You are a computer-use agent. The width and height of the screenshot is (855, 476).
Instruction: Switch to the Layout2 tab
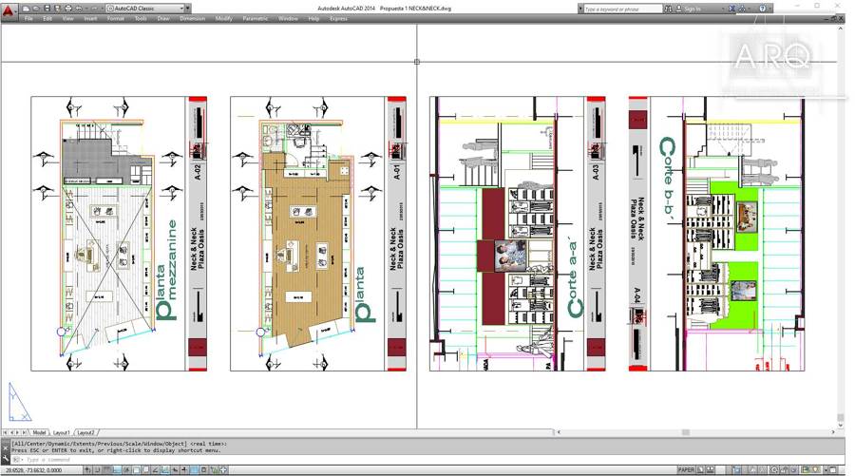pyautogui.click(x=85, y=432)
